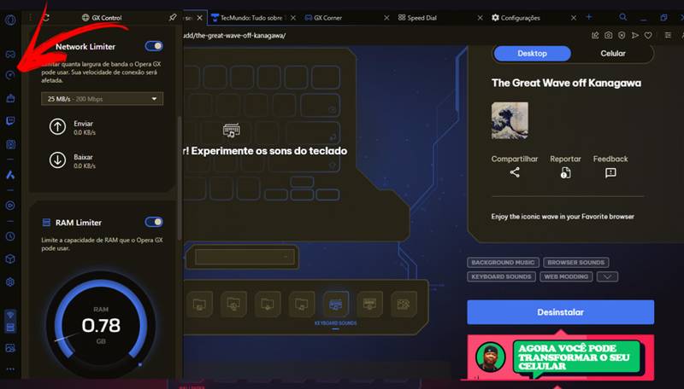Select the Keyboard Sounds mod feature icon

pos(336,304)
